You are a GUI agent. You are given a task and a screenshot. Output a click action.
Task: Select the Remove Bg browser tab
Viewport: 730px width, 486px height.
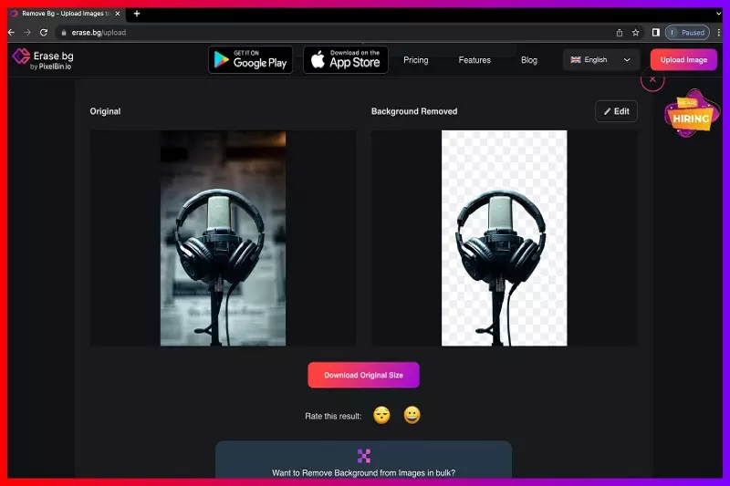(67, 14)
